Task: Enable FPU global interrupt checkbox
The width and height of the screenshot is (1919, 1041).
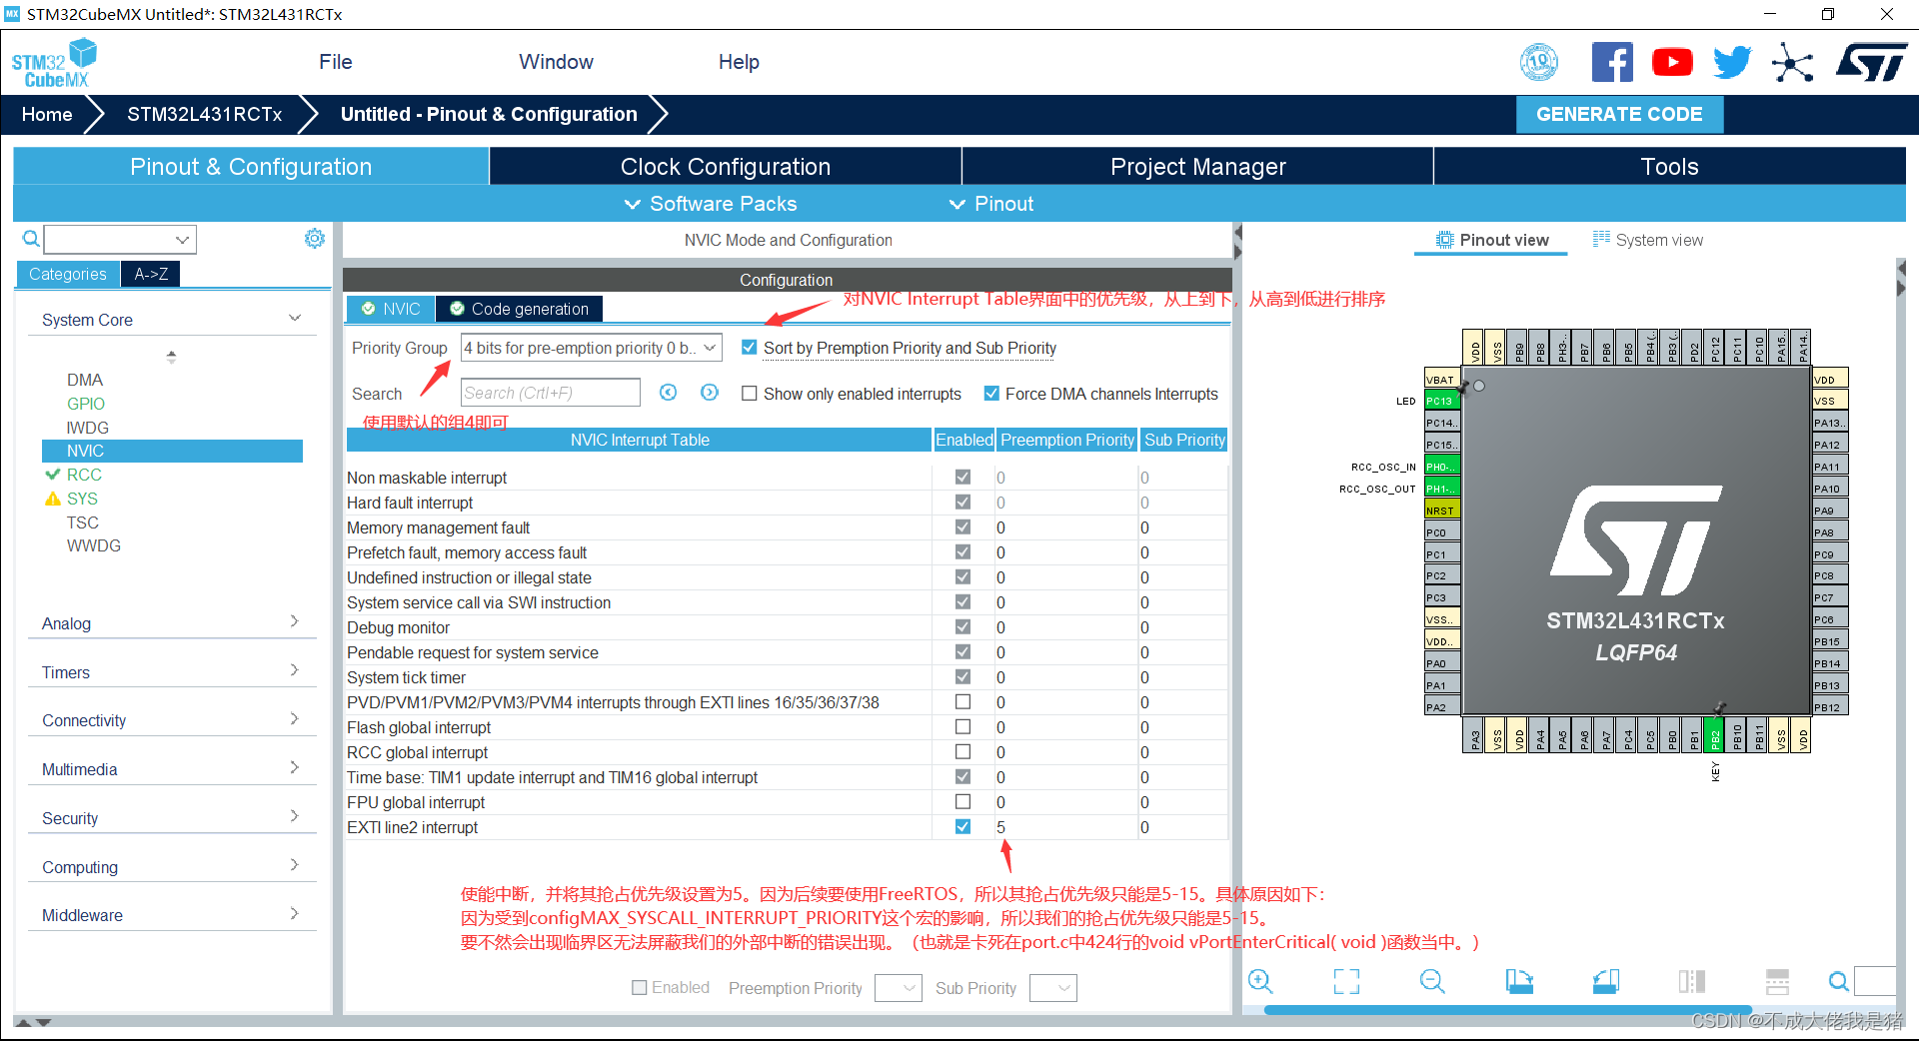Action: pos(962,801)
